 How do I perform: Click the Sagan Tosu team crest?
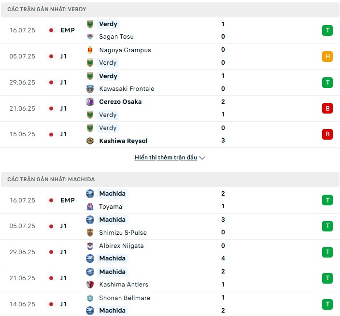pyautogui.click(x=90, y=36)
